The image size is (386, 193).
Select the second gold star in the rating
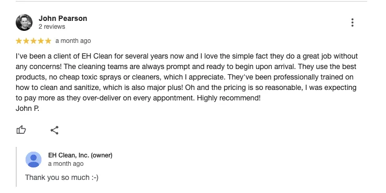click(x=26, y=41)
